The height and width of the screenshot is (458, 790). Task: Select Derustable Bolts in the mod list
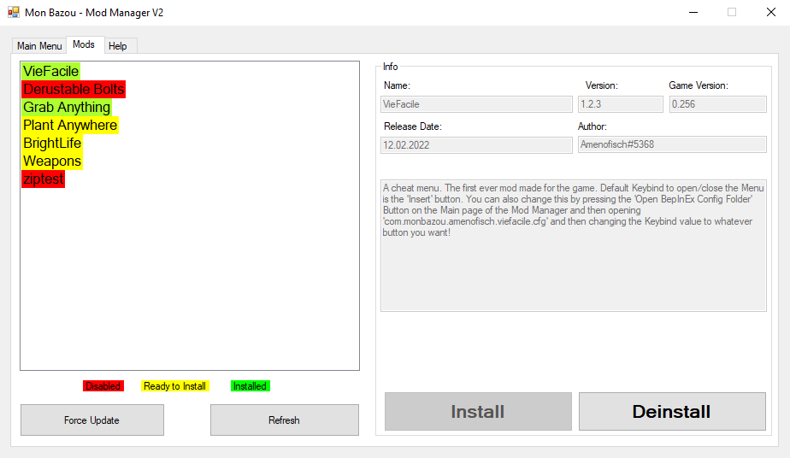[74, 89]
